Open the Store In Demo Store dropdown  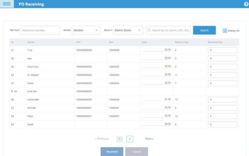point(128,30)
